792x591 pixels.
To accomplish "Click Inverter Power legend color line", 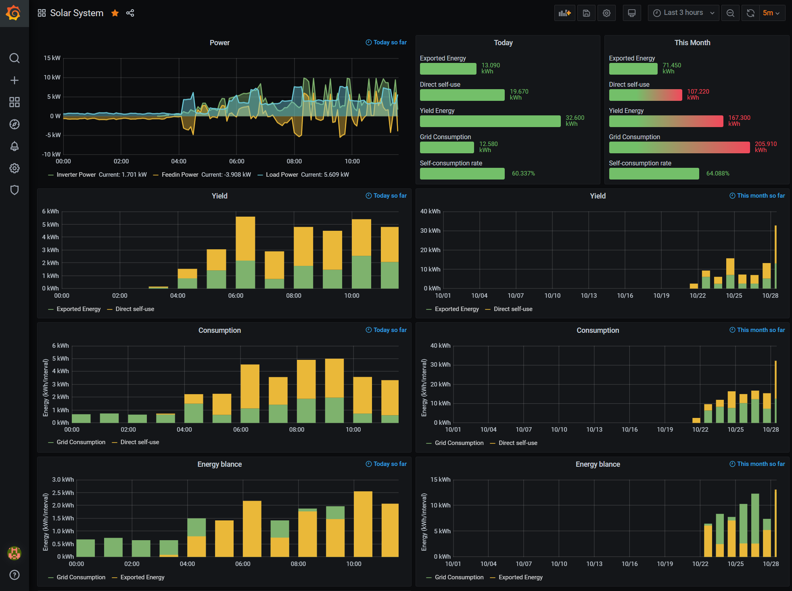I will [x=51, y=175].
